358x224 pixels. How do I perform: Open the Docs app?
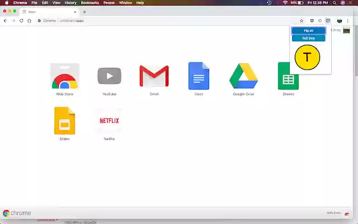pyautogui.click(x=199, y=76)
